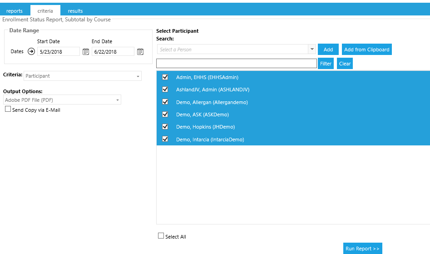Click the arrow icon beside Dates
This screenshot has width=430, height=254.
[x=31, y=51]
